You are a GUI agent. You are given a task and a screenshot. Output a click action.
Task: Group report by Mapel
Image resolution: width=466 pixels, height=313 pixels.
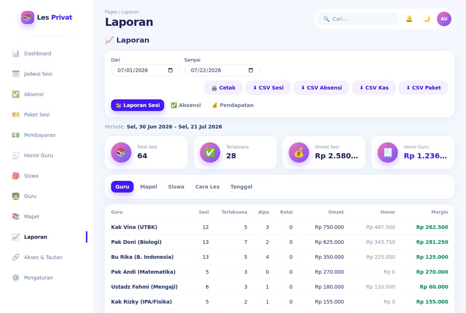point(149,187)
